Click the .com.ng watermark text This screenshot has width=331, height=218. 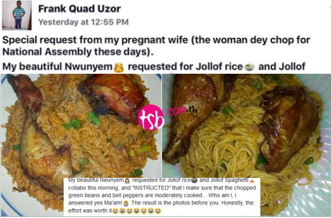pyautogui.click(x=182, y=111)
